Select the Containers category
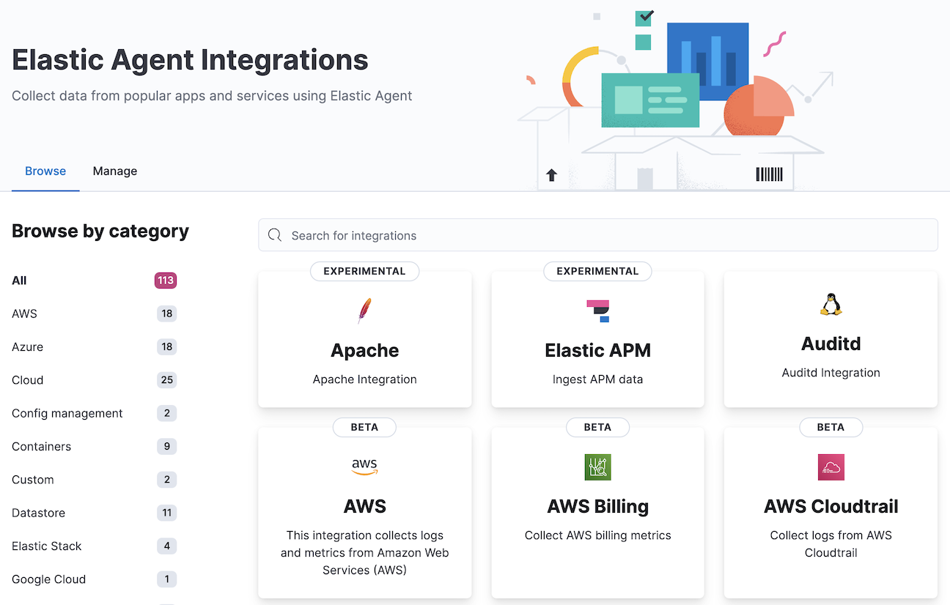 pos(41,446)
